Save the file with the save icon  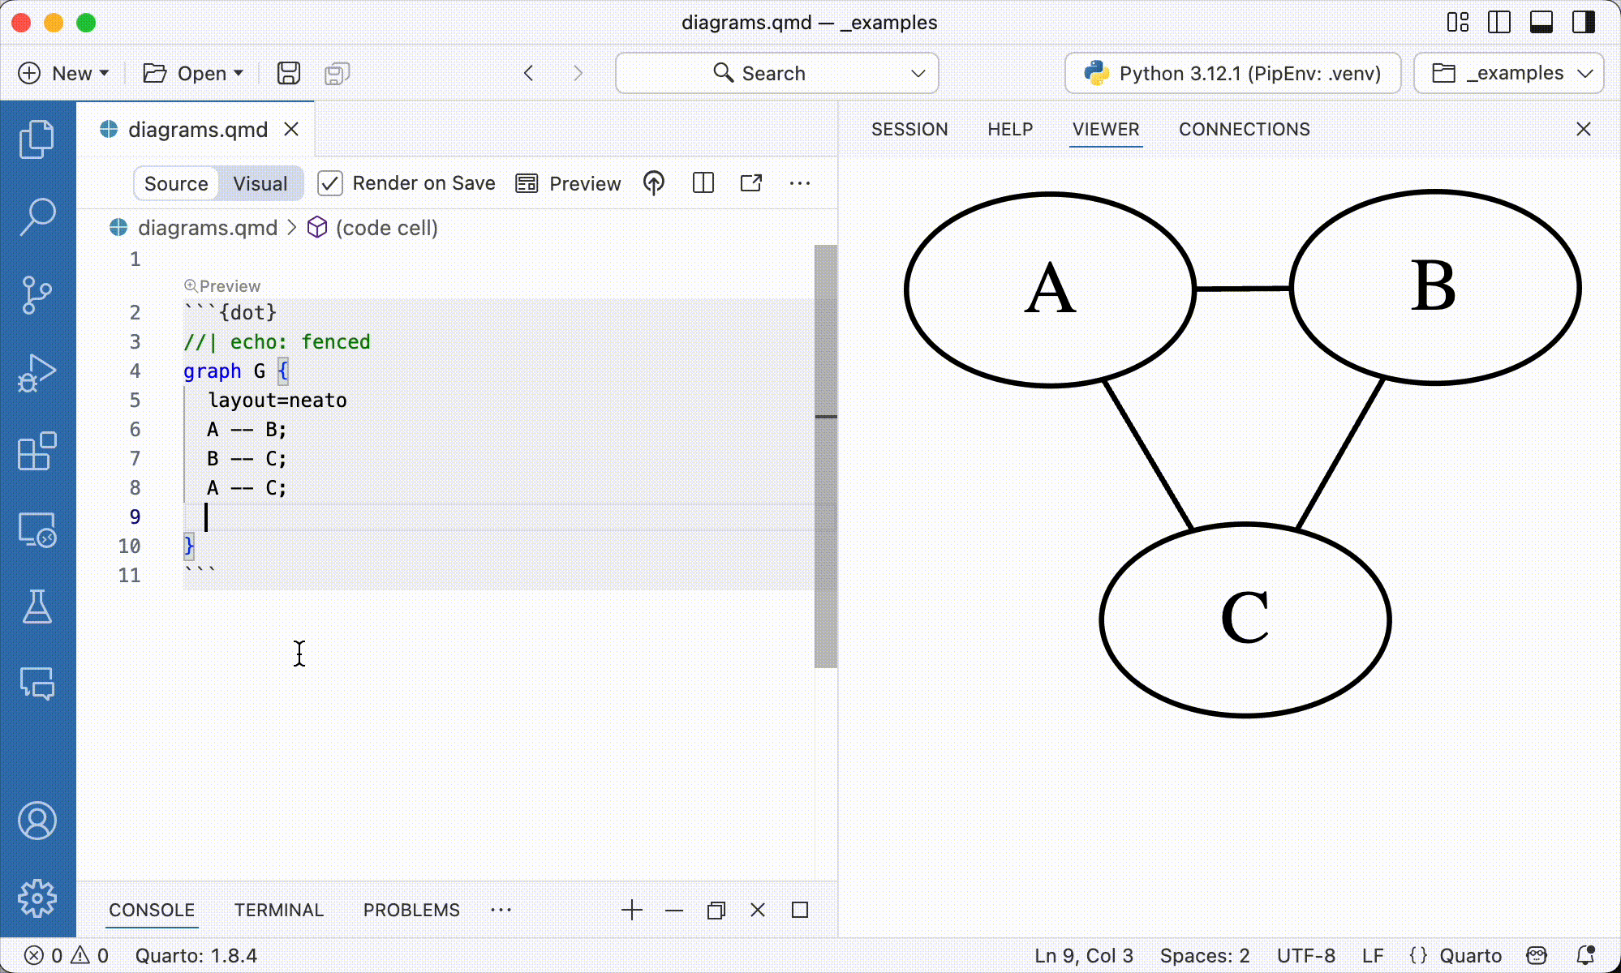pos(288,73)
